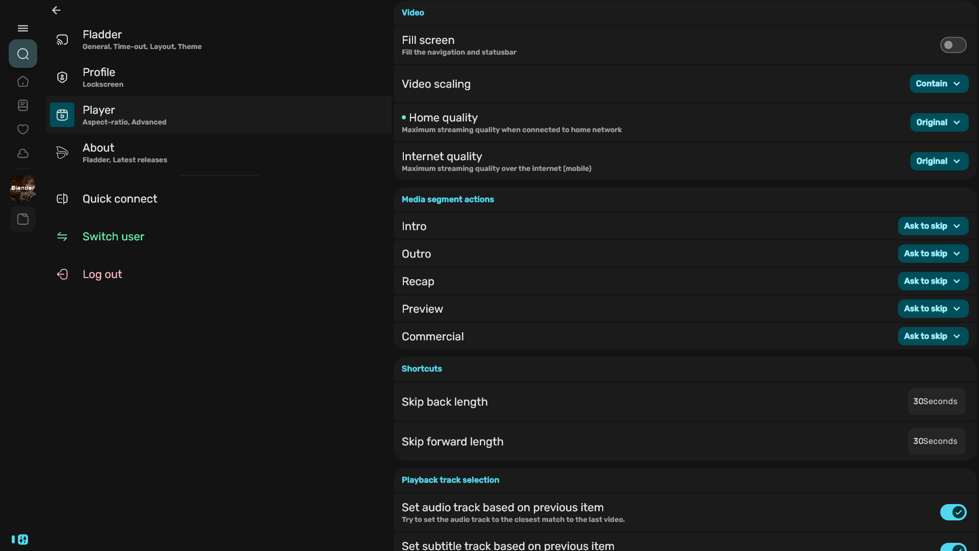Click the search icon in sidebar
The width and height of the screenshot is (979, 551).
click(23, 54)
